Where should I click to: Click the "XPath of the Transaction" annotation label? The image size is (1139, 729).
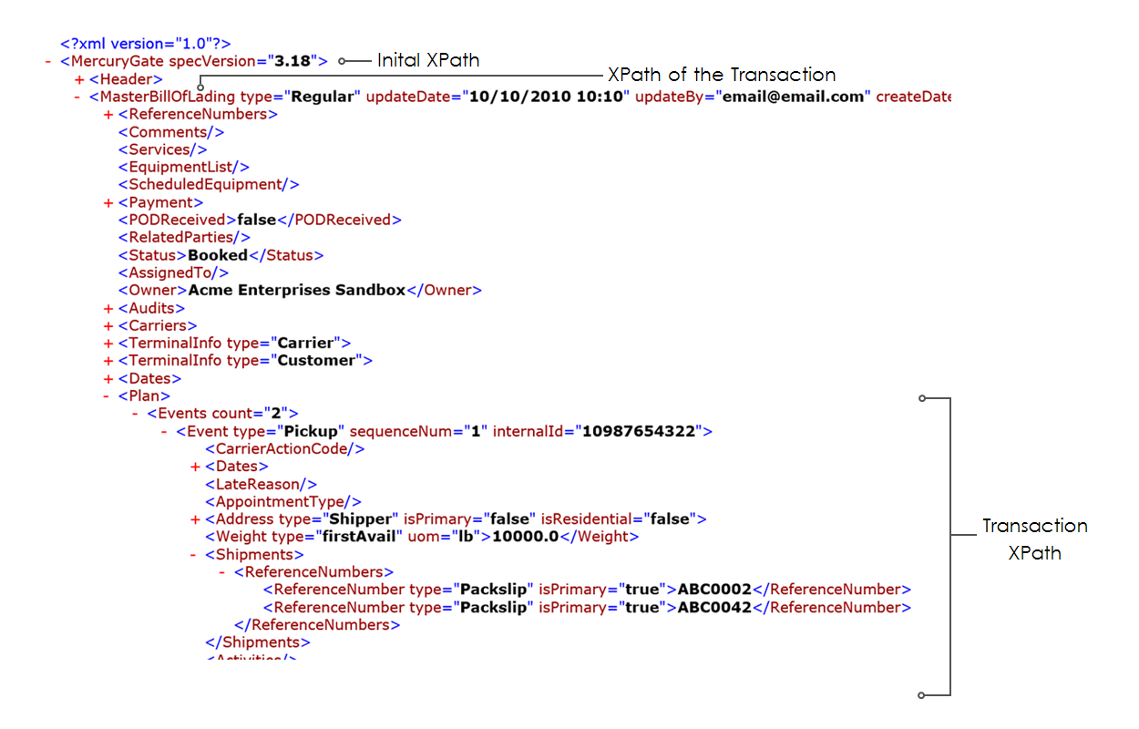tap(721, 75)
